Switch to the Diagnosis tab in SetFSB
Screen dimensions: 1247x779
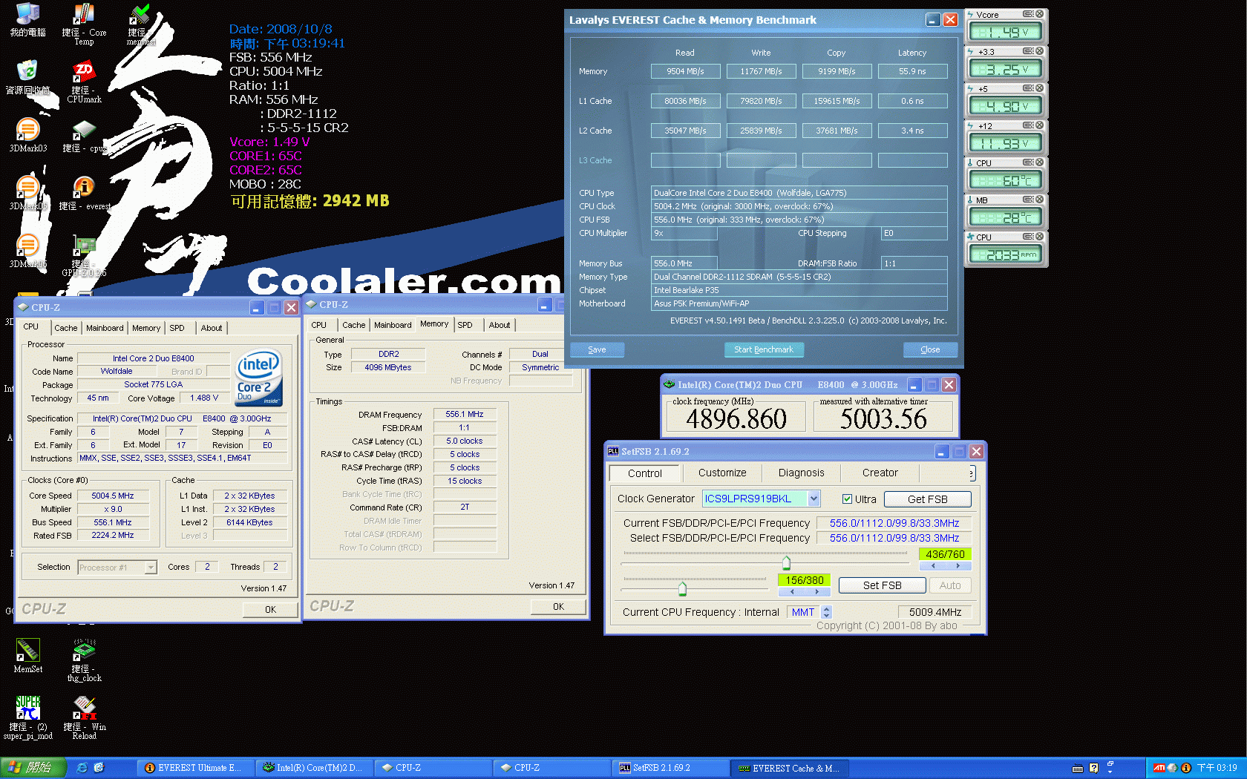pyautogui.click(x=801, y=473)
